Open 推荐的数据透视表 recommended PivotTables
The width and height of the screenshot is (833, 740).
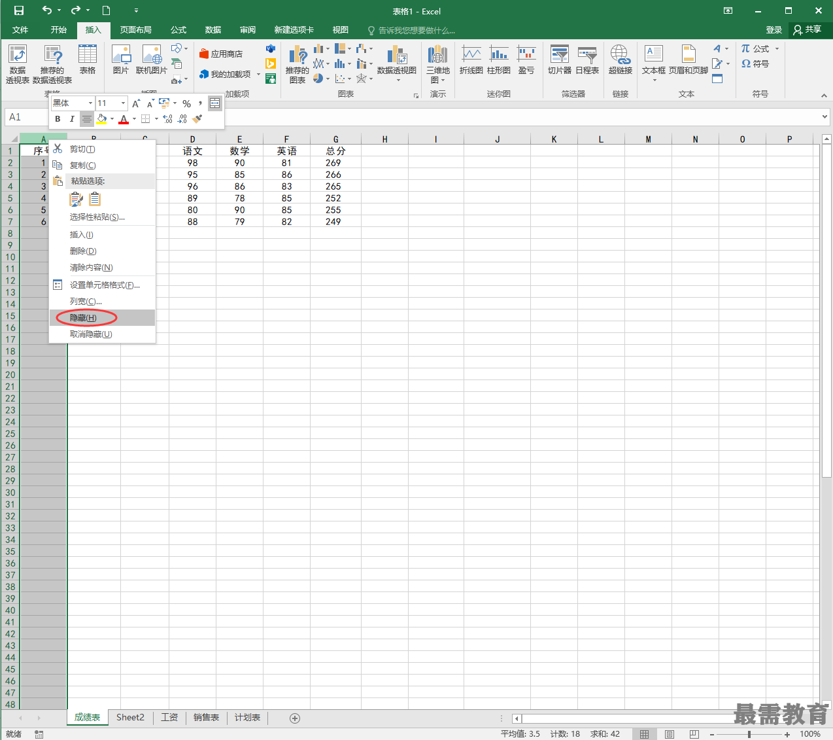point(52,64)
